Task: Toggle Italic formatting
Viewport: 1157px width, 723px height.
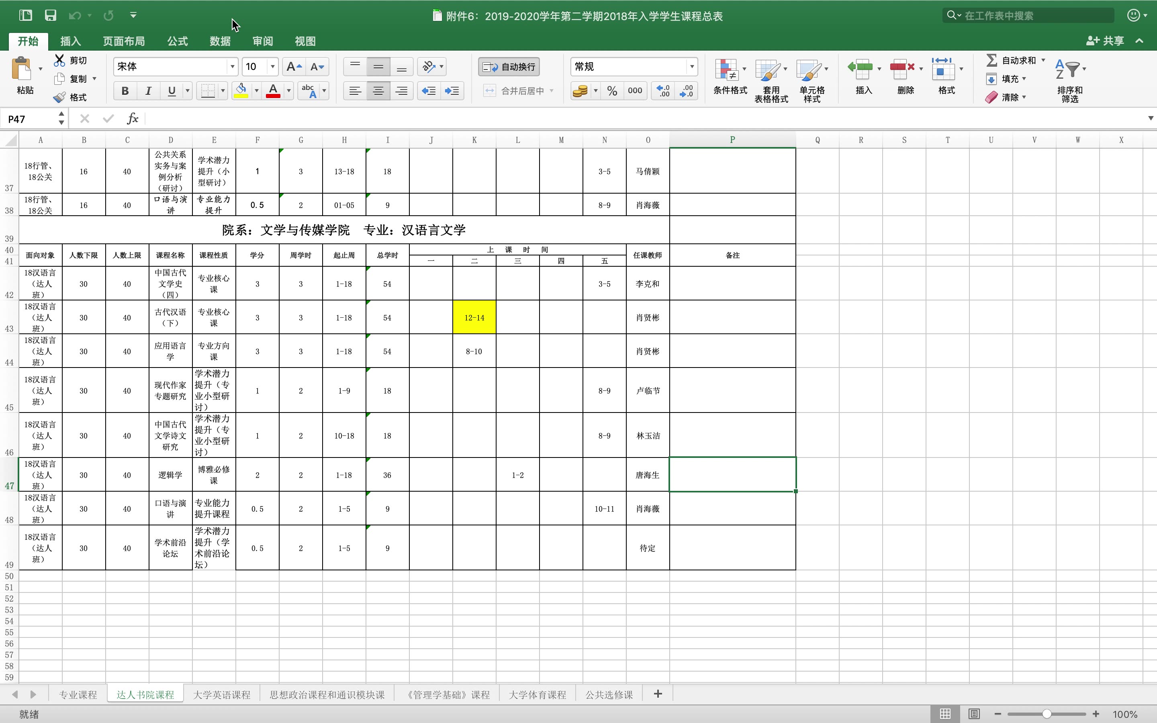Action: pyautogui.click(x=148, y=90)
